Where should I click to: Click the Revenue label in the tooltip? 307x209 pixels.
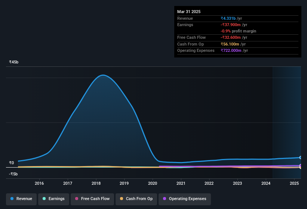pyautogui.click(x=185, y=18)
